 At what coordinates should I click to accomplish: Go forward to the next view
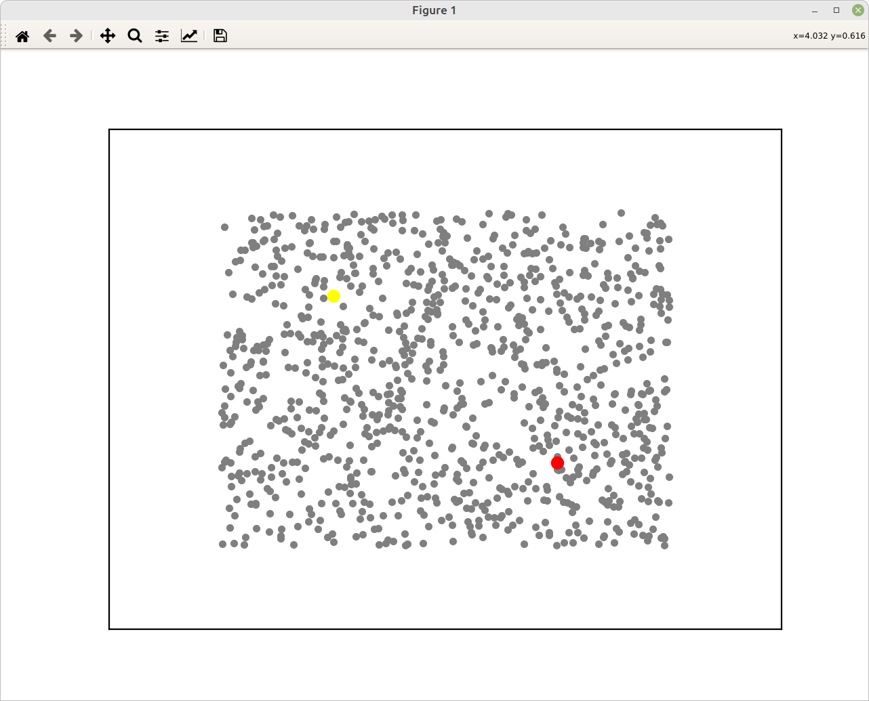(x=77, y=36)
